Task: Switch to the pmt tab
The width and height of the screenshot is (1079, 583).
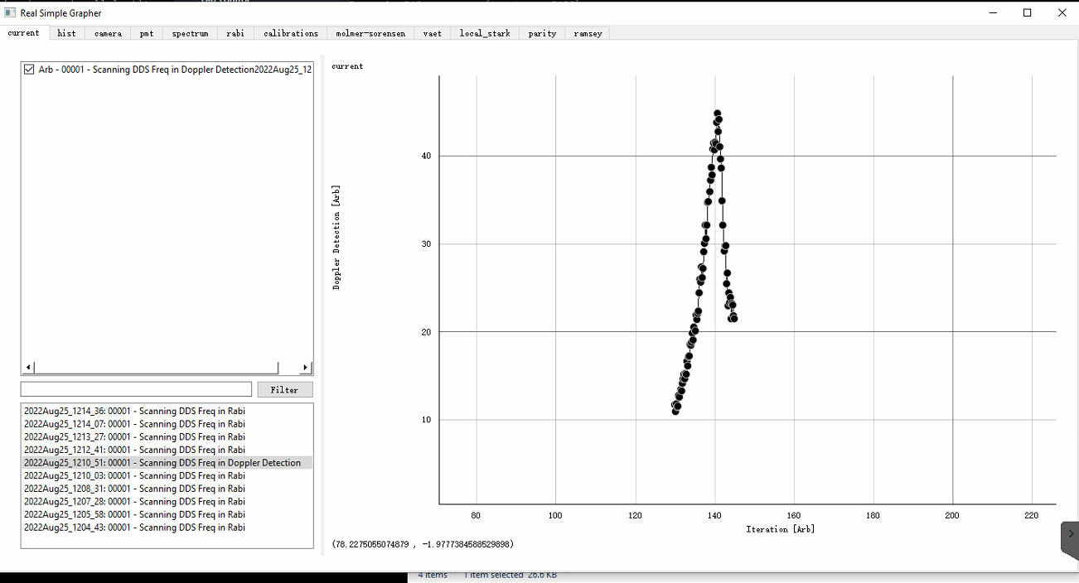Action: point(147,33)
